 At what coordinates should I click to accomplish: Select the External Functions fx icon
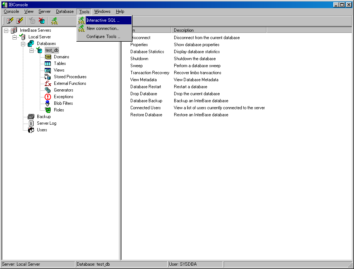coord(48,83)
